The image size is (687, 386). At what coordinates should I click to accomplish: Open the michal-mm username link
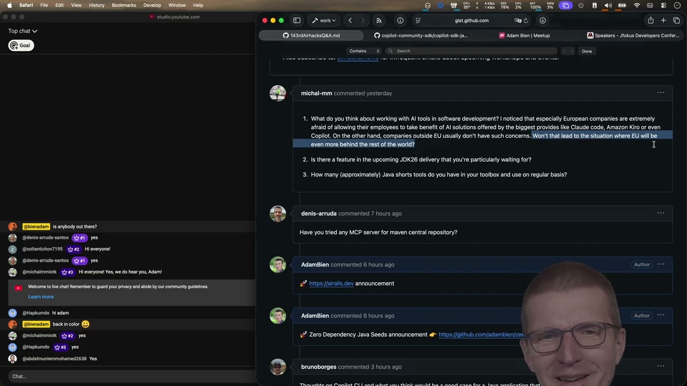click(x=317, y=93)
